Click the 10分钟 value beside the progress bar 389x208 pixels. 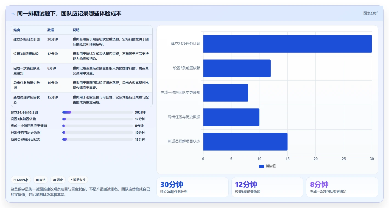[140, 132]
